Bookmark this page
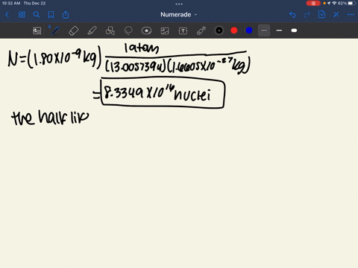Screen dimensions: 358x268 tap(51, 15)
